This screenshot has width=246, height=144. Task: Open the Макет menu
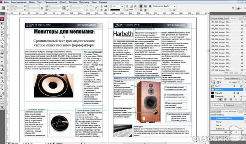coord(32,2)
